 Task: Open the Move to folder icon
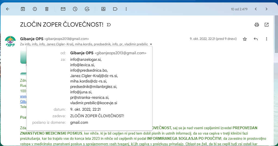point(103,9)
